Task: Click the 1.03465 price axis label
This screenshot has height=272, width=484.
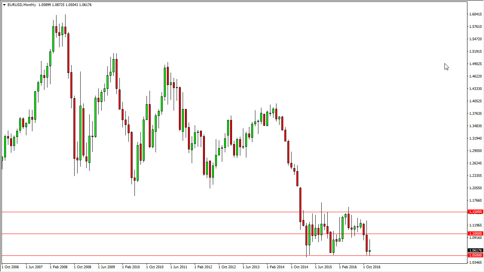Action: 475,263
